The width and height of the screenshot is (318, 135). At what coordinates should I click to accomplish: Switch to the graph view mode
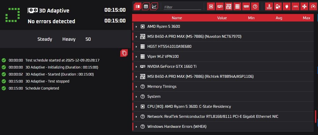(x=154, y=6)
